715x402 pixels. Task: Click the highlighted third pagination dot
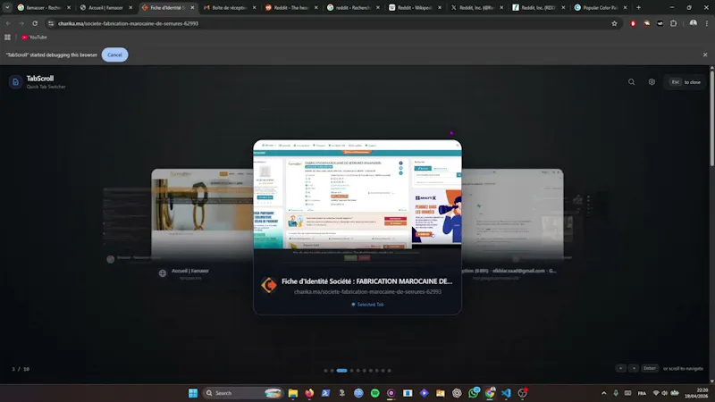[341, 371]
